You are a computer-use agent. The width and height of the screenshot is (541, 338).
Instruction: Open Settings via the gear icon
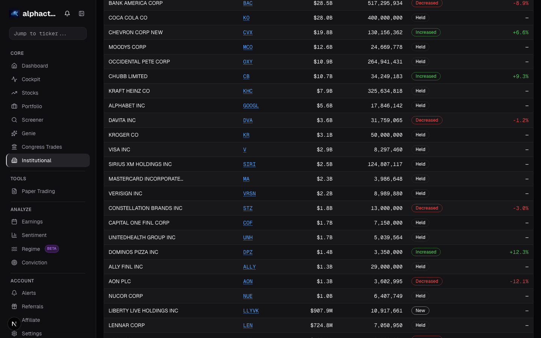(14, 333)
